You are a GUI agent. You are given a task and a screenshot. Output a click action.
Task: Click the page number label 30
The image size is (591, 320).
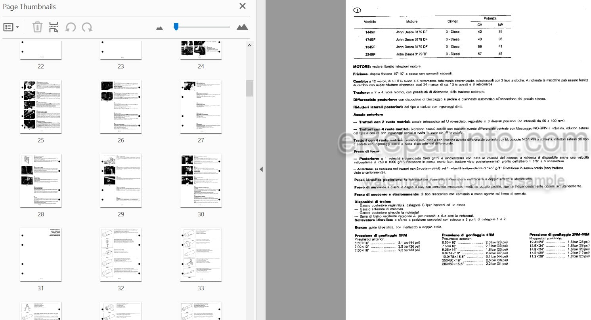[201, 214]
